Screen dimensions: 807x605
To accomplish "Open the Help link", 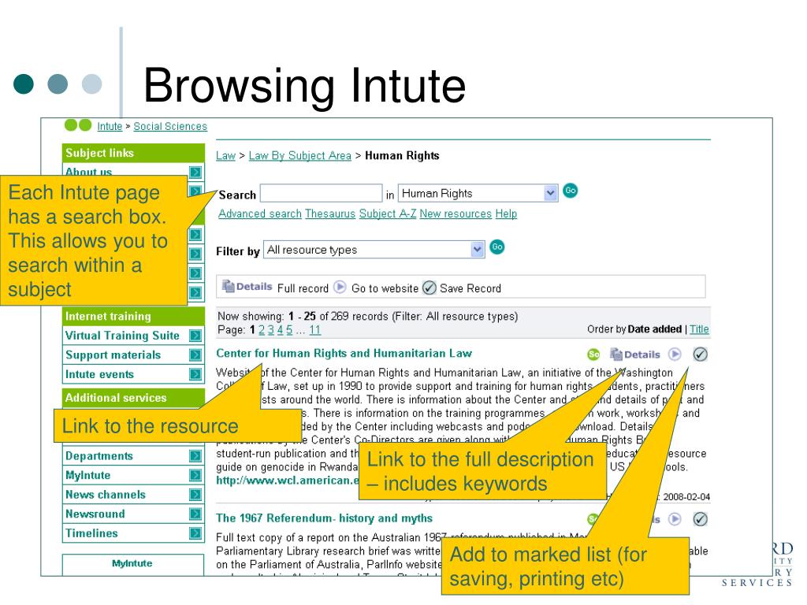I will point(506,213).
